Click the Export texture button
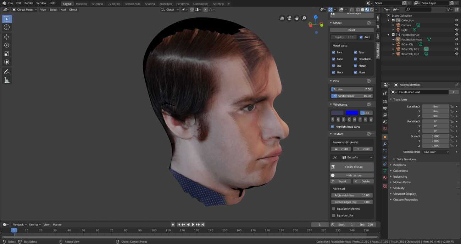This screenshot has height=244, width=461. click(x=340, y=181)
